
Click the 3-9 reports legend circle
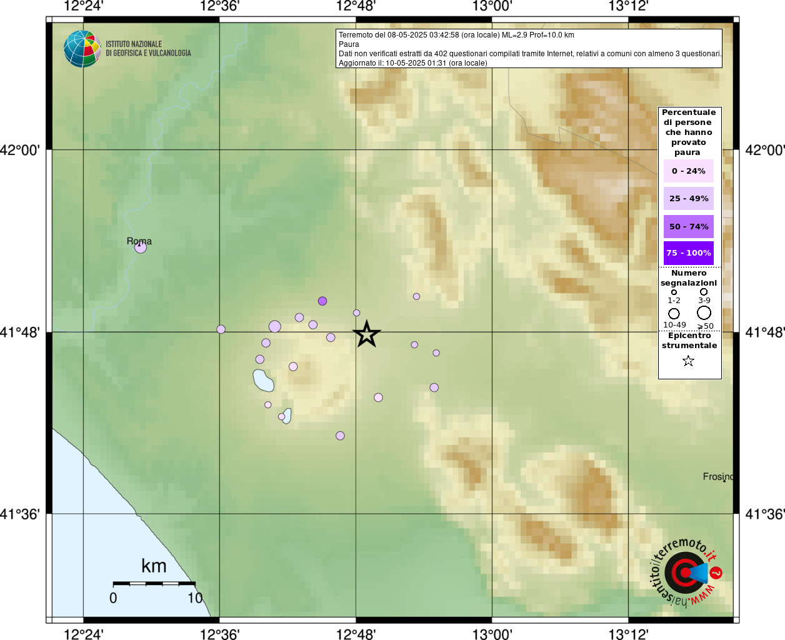pyautogui.click(x=704, y=291)
